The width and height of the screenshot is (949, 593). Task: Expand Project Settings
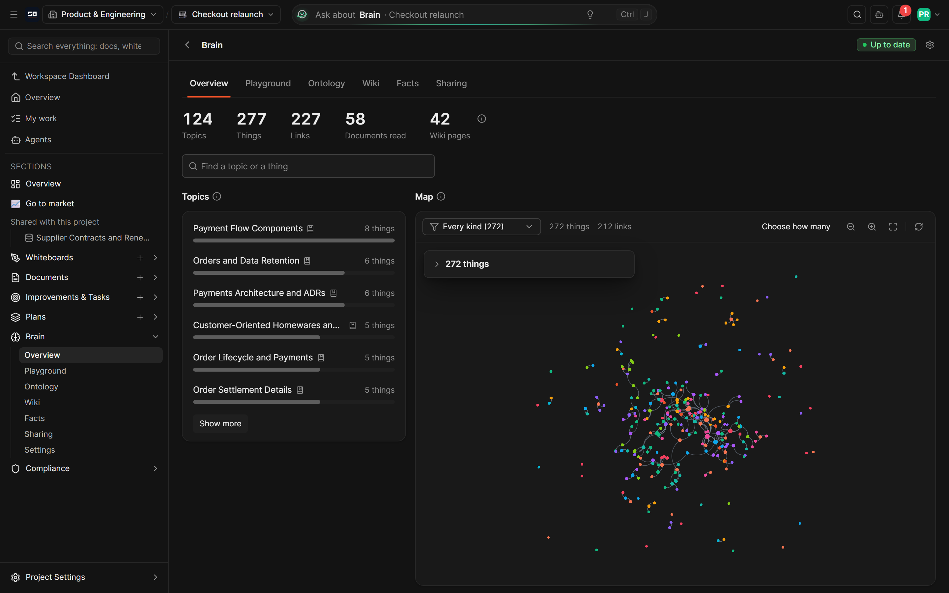(x=155, y=577)
